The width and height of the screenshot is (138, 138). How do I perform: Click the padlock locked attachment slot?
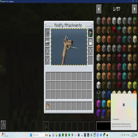point(90,42)
